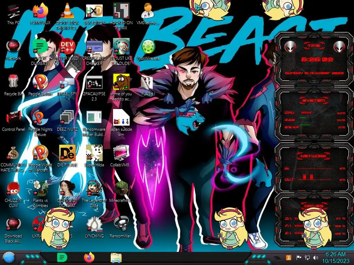The image size is (354, 265).
Task: Open DI FOR DUMBASS green icon
Action: tap(40, 52)
